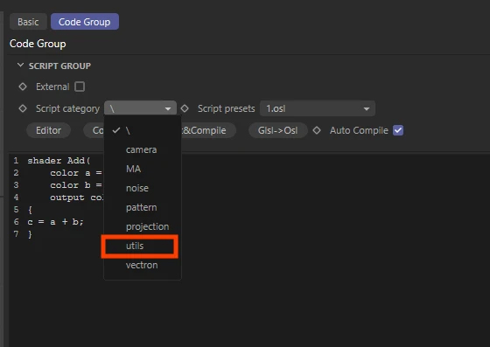Open the Script presets 1.osl dropdown
490x347 pixels.
click(x=317, y=108)
